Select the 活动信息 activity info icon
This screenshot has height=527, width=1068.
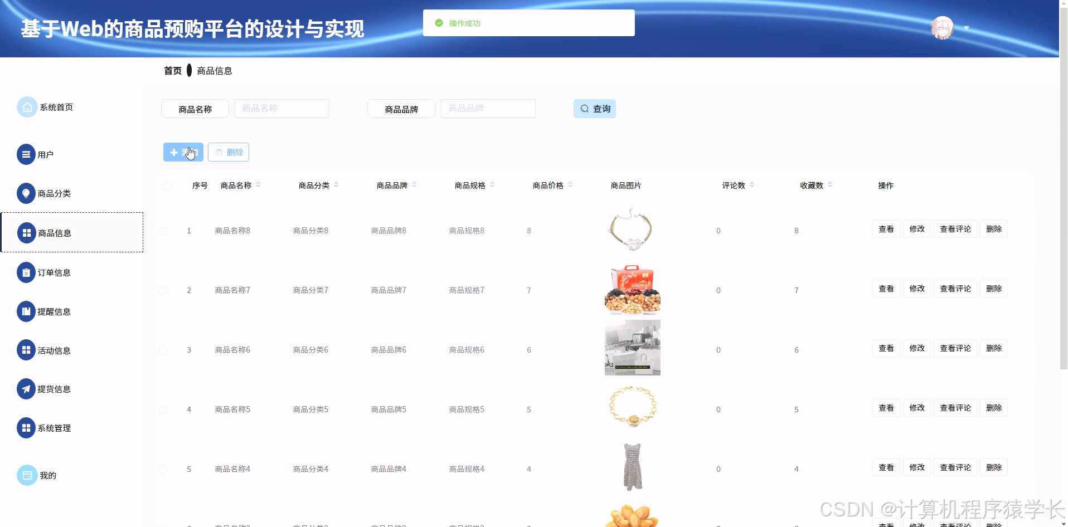[x=27, y=350]
